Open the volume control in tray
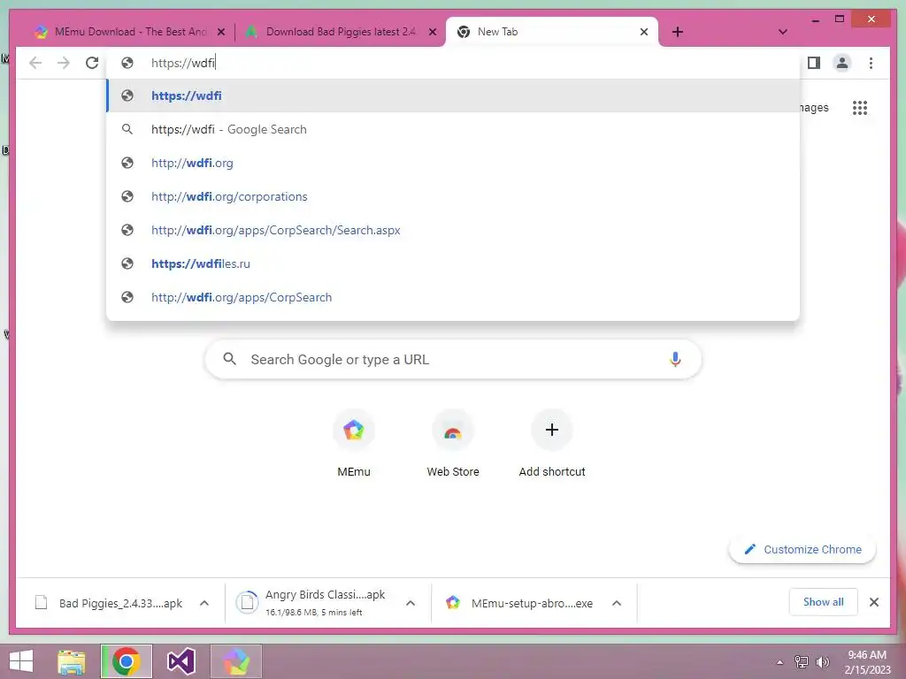The image size is (906, 679). pos(822,661)
